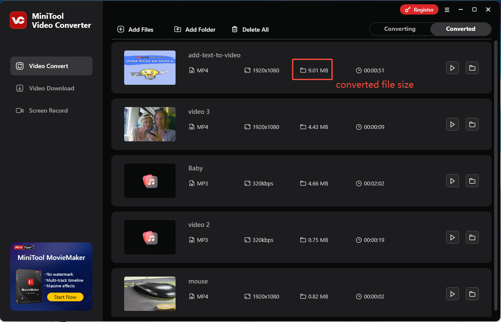Open the hamburger menu icon

447,10
